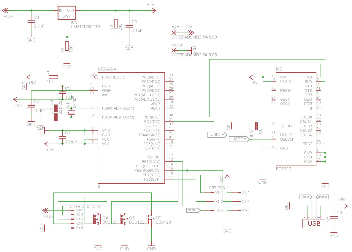
Task: Select resistor R3 (720 ohm)
Action: click(67, 46)
